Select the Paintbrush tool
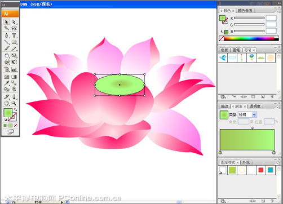The image size is (283, 204). click(x=6, y=48)
